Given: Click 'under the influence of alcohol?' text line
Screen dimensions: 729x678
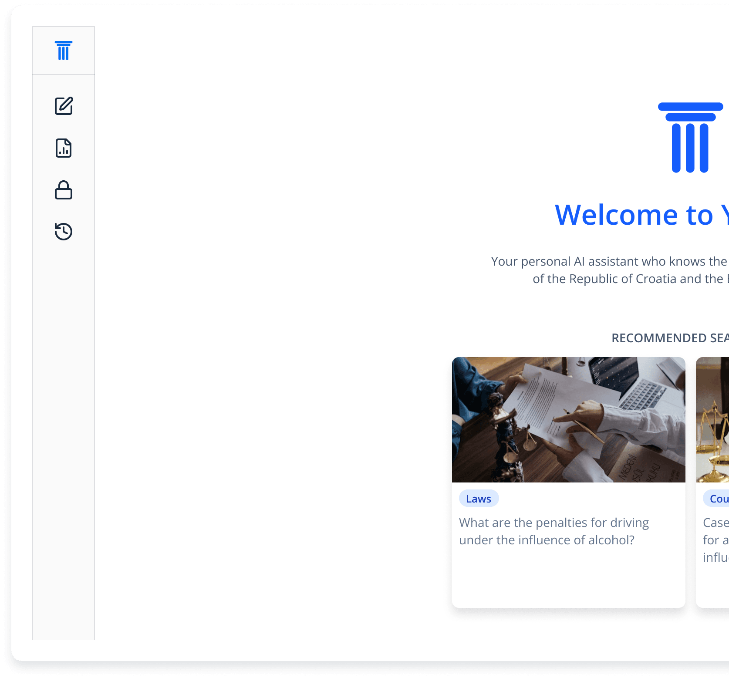Looking at the screenshot, I should [547, 540].
